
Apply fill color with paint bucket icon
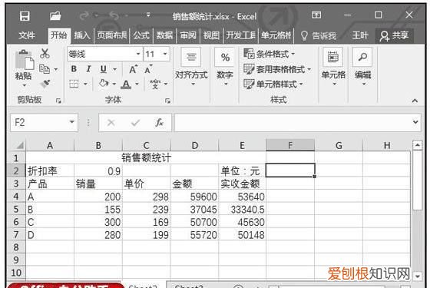pos(104,83)
